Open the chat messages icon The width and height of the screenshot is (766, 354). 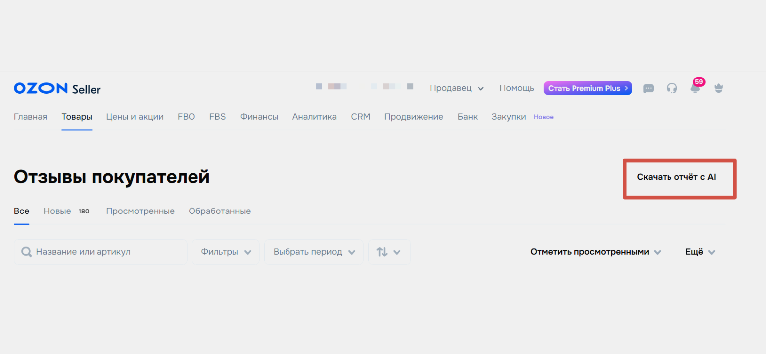[648, 88]
